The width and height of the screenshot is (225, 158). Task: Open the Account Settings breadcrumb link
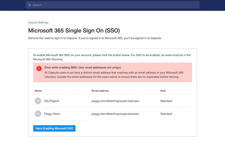point(38,22)
